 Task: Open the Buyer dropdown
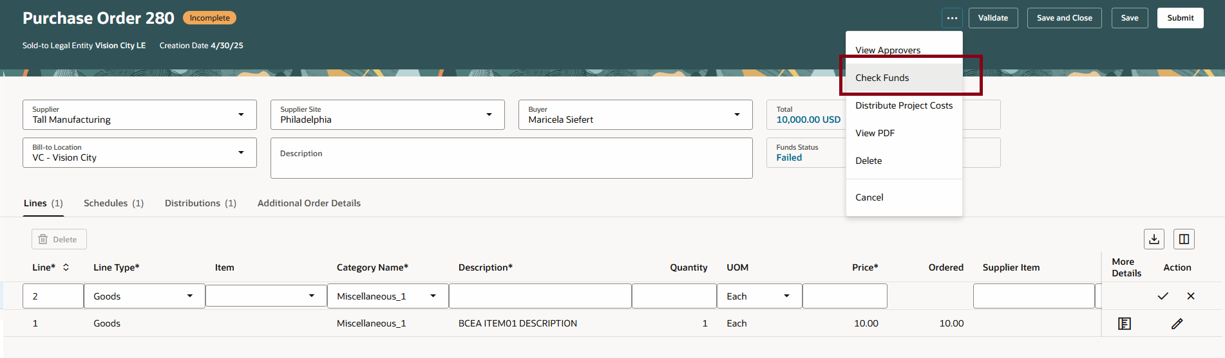click(x=737, y=115)
